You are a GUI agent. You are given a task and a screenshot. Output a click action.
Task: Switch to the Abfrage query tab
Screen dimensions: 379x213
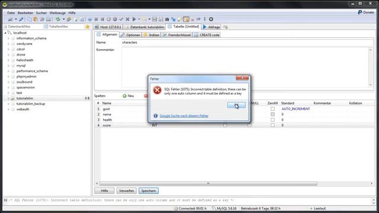(x=211, y=27)
